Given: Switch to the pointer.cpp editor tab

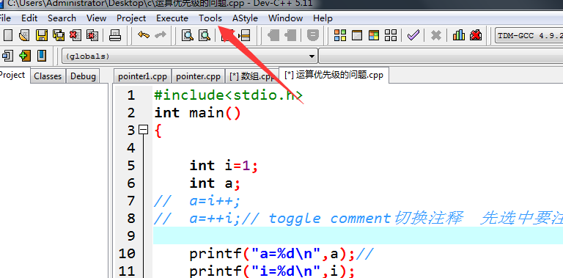Looking at the screenshot, I should (198, 76).
